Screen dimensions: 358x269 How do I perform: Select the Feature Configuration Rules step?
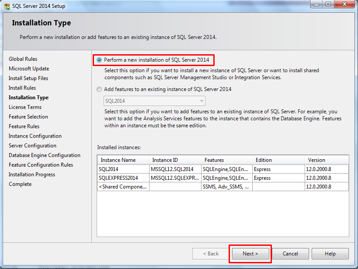pos(41,165)
